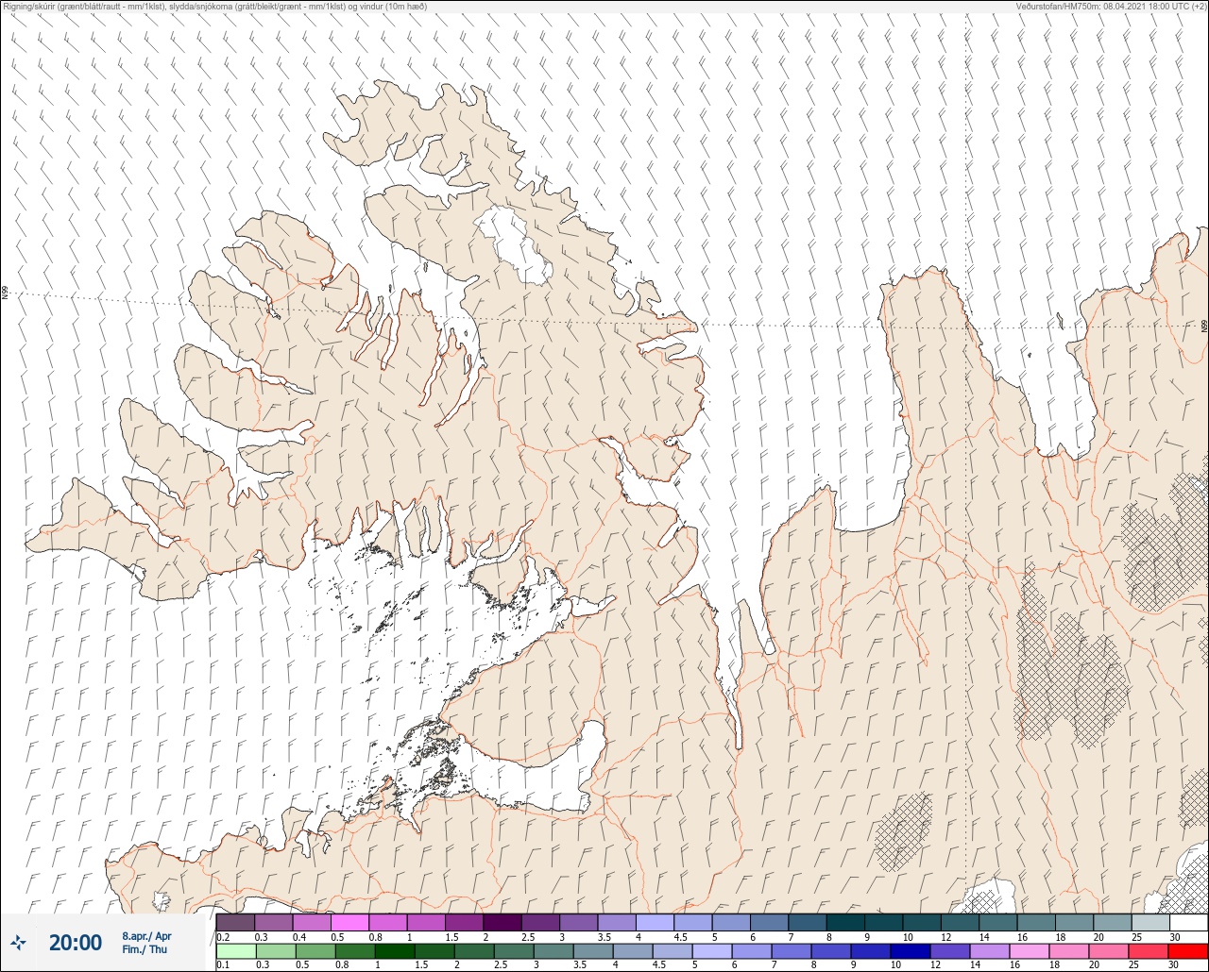Select lower legend bright red swatch labeled 30
Viewport: 1209px width, 972px height.
click(x=1187, y=950)
